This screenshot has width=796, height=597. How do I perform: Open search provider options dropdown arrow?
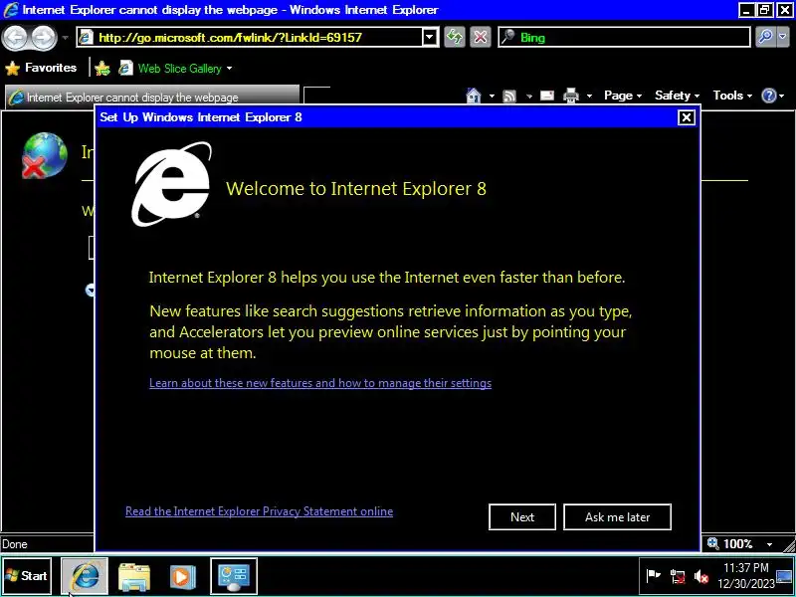(x=783, y=37)
